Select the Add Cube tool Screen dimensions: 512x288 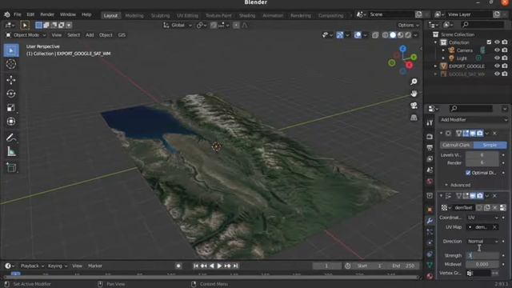pyautogui.click(x=11, y=167)
